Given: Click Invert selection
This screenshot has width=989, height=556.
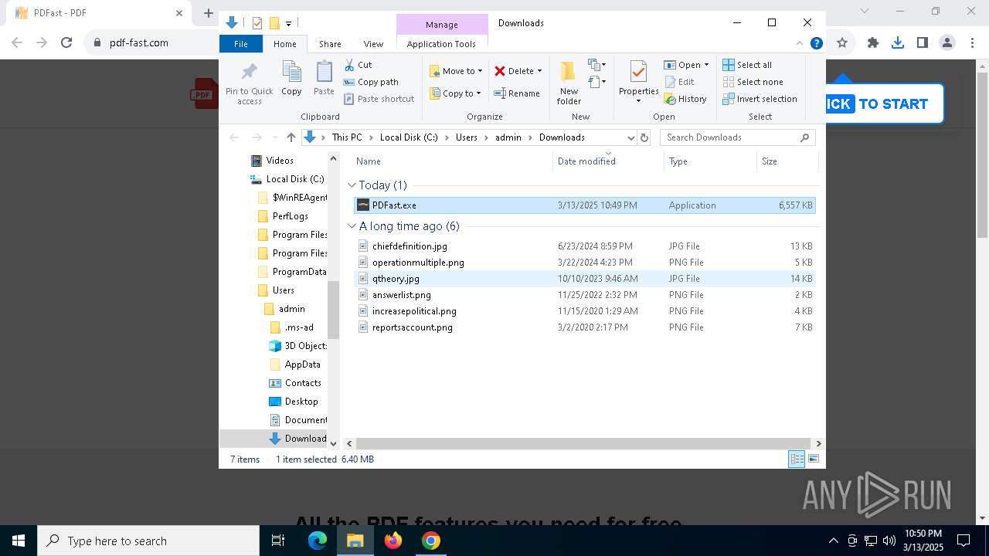Looking at the screenshot, I should click(x=760, y=99).
